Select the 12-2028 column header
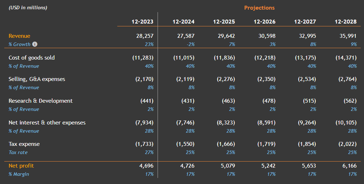This screenshot has height=184, width=364. pos(345,22)
